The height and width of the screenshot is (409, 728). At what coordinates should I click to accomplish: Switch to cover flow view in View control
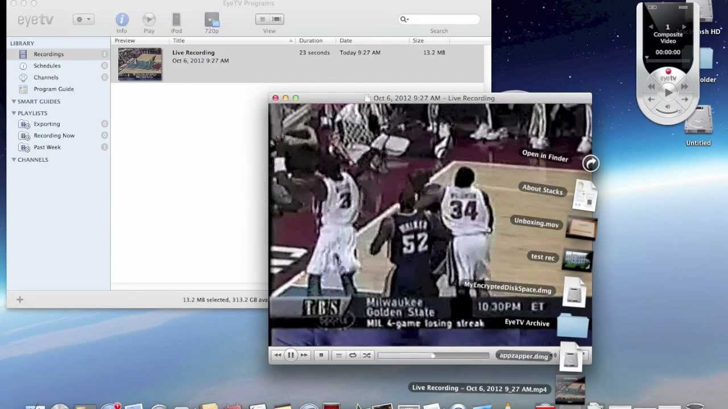click(x=276, y=19)
